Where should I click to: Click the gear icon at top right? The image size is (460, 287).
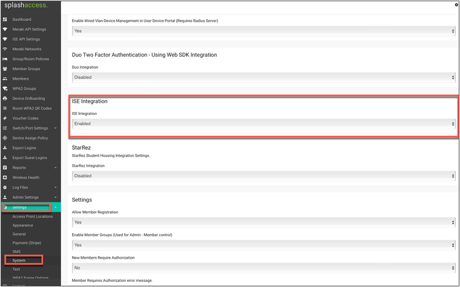457,5
